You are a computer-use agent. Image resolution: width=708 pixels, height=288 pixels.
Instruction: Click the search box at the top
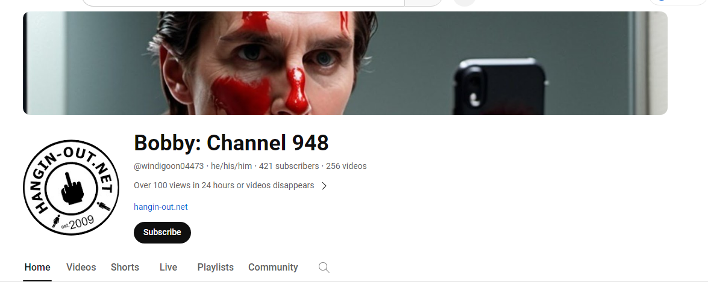[244, 2]
